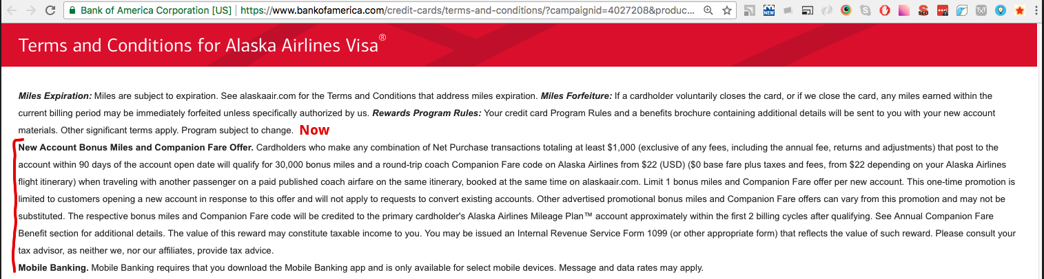Image resolution: width=1044 pixels, height=279 pixels.
Task: Click the lightbulb extension icon
Action: (x=1001, y=10)
